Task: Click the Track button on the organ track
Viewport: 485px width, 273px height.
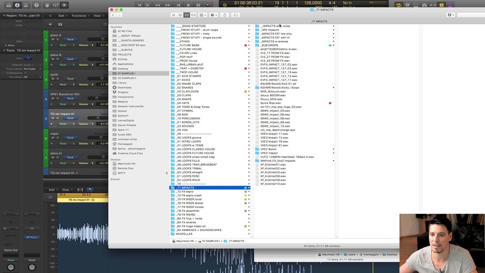Action: click(x=70, y=138)
